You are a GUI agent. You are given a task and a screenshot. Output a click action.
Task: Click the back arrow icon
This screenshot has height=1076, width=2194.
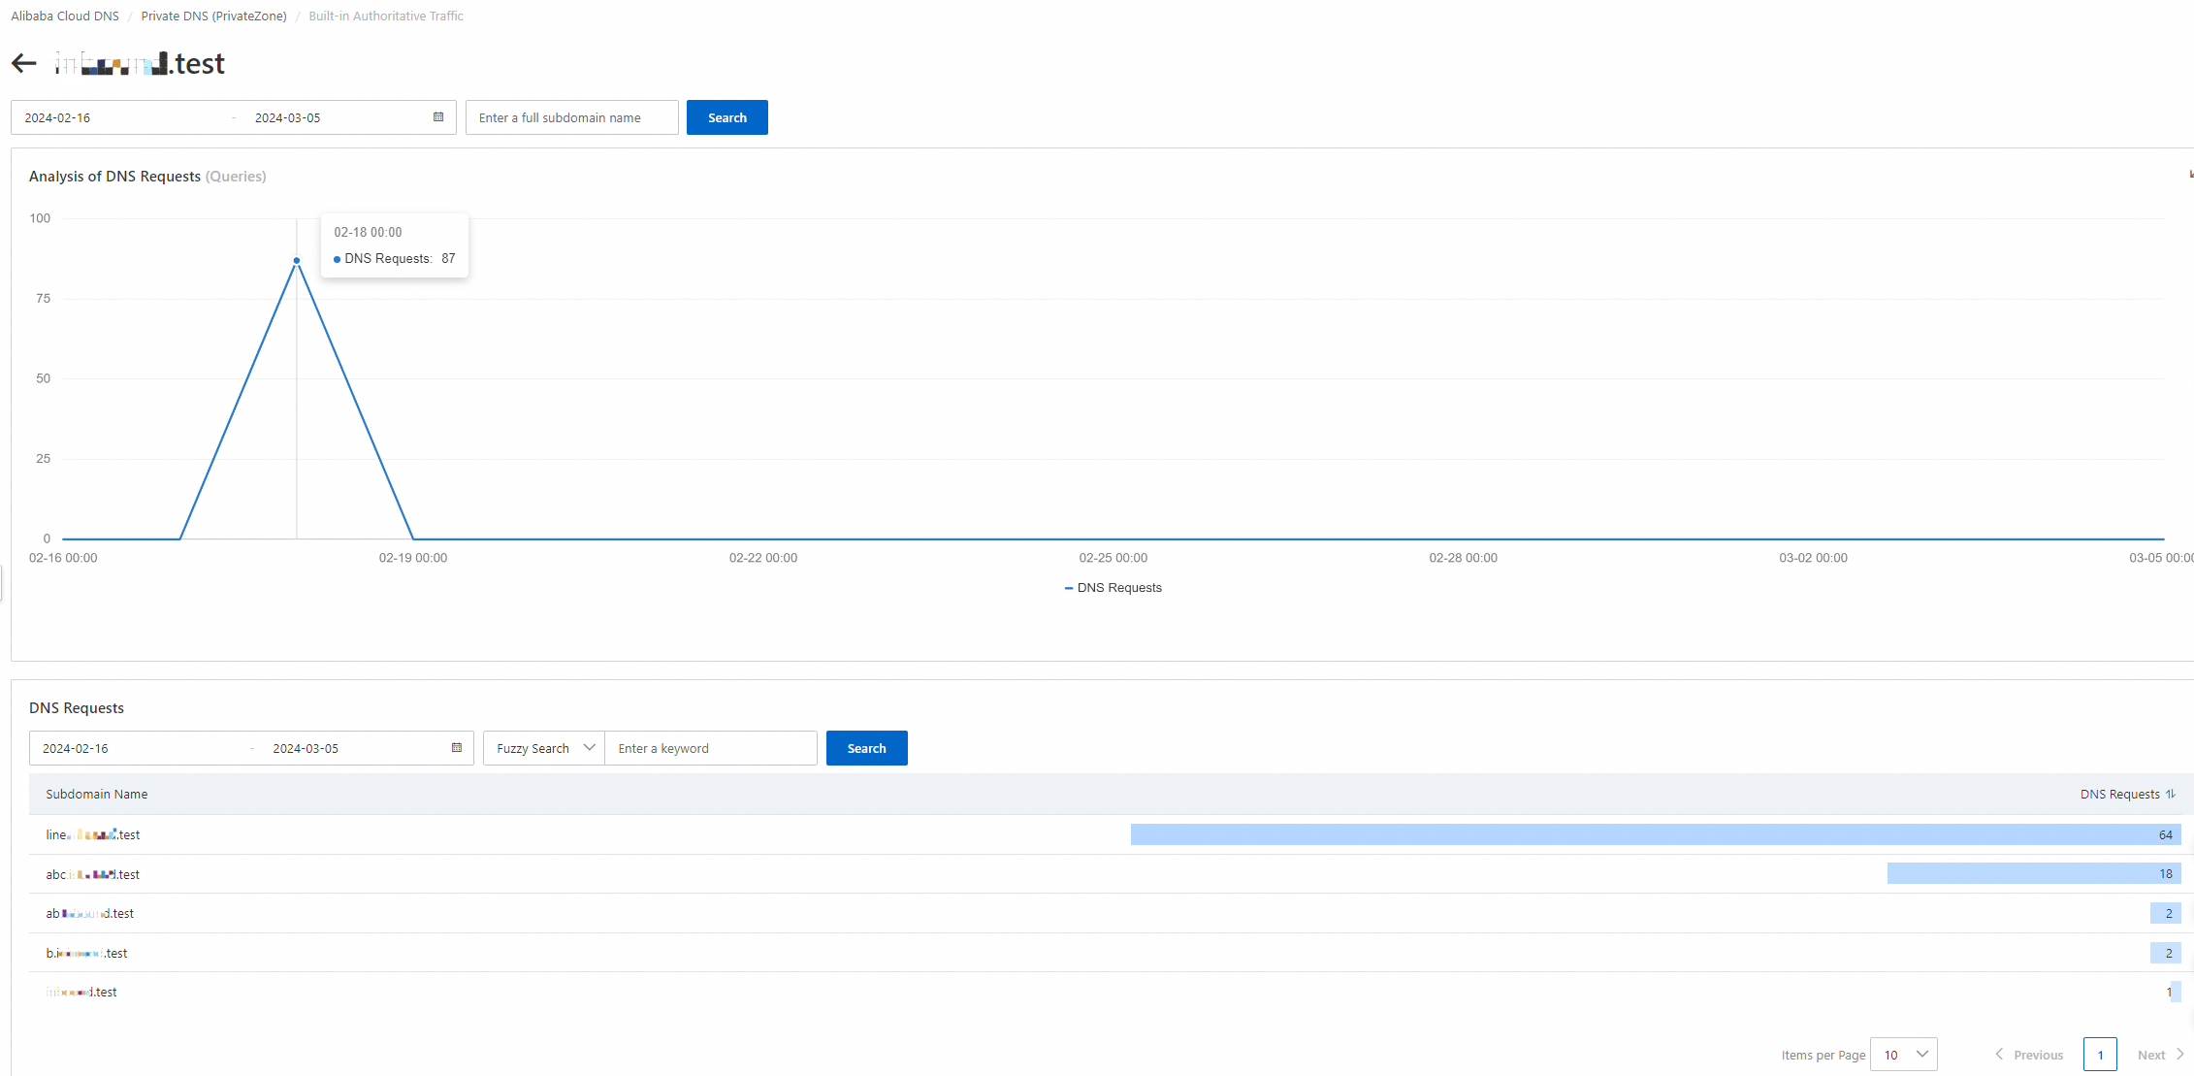click(x=24, y=64)
